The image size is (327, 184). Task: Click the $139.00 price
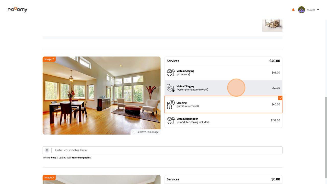[x=275, y=120]
